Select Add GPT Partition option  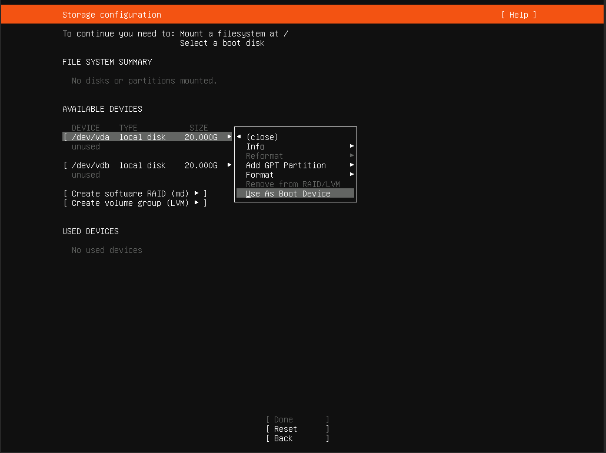pos(286,165)
